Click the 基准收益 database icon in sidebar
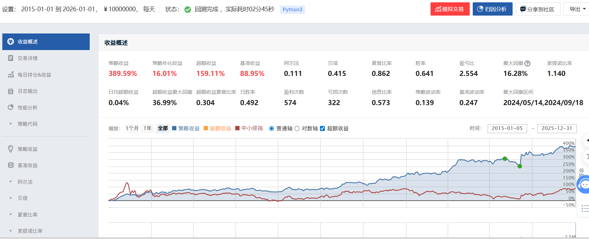 coord(11,165)
